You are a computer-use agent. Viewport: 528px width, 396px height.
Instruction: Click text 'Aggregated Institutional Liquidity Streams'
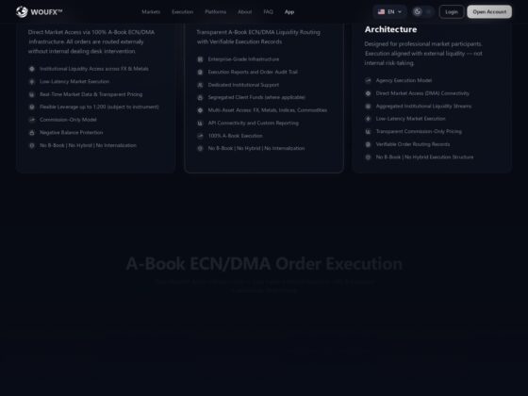[x=423, y=106]
